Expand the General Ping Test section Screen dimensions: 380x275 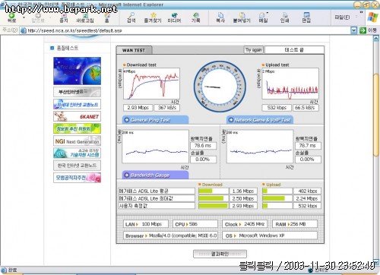[155, 120]
